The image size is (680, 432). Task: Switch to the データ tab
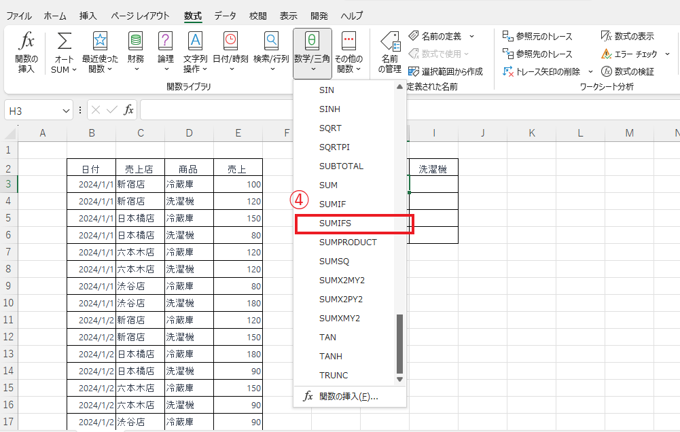coord(225,16)
